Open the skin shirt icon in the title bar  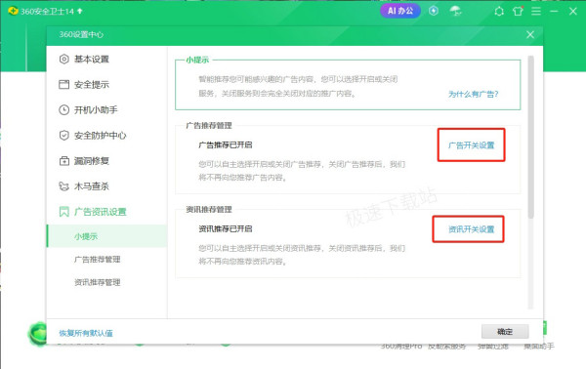click(518, 11)
